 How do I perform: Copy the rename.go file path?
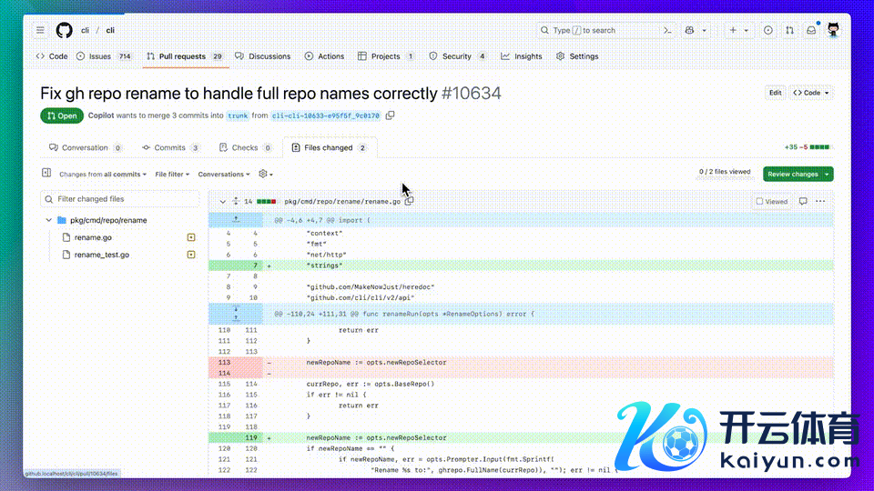(x=410, y=201)
